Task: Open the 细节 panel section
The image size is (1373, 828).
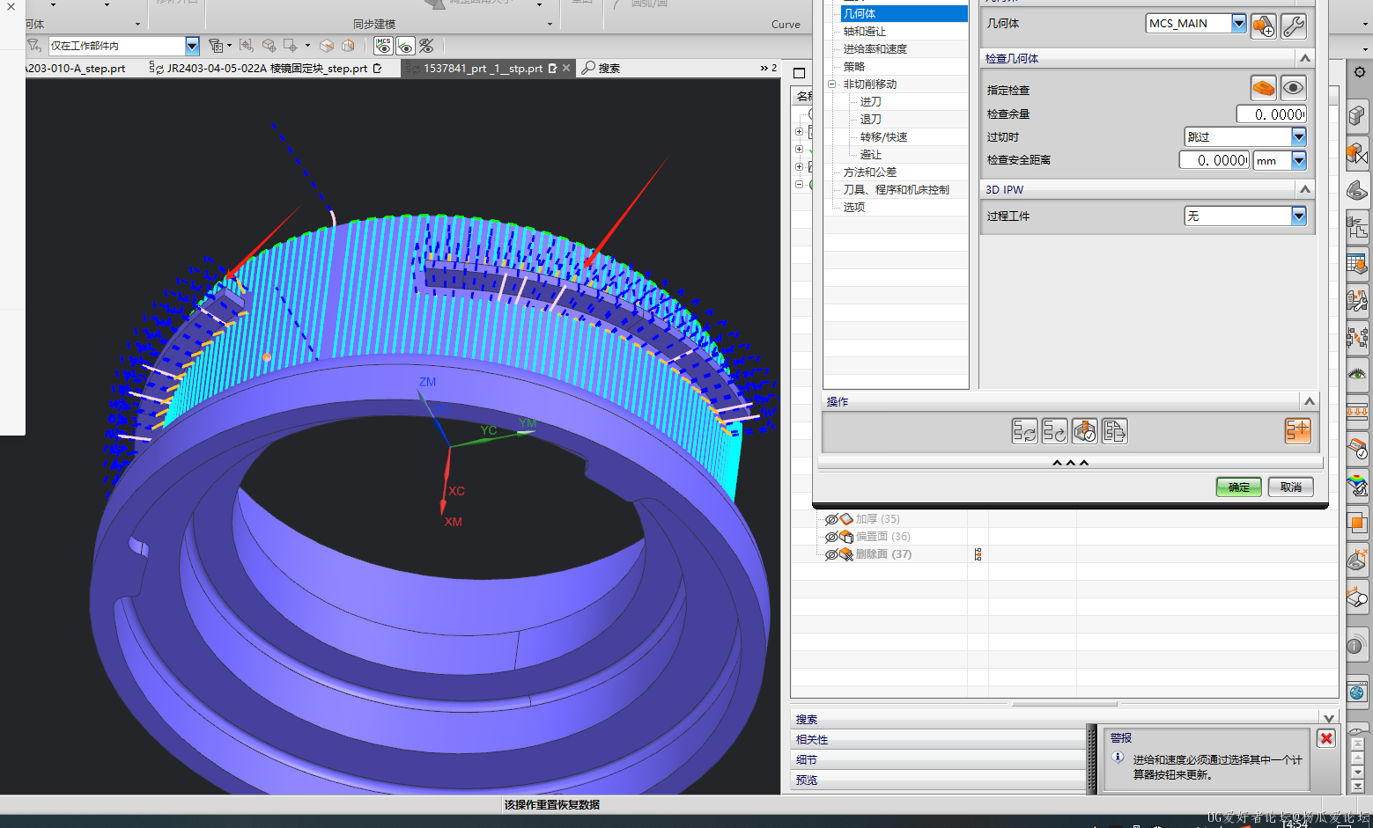Action: click(x=939, y=759)
